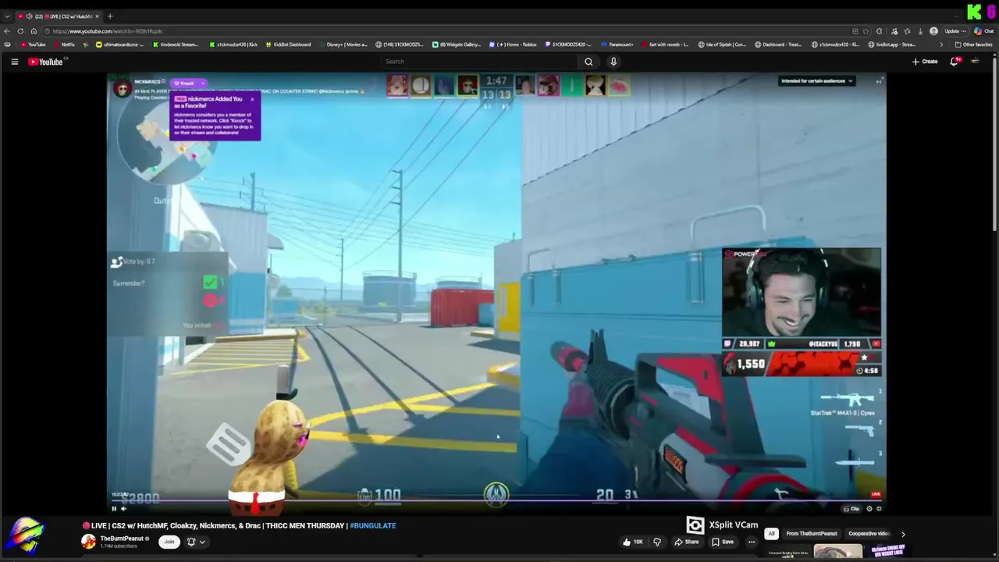Open browser favorites collection icon in toolbar

pyautogui.click(x=907, y=31)
